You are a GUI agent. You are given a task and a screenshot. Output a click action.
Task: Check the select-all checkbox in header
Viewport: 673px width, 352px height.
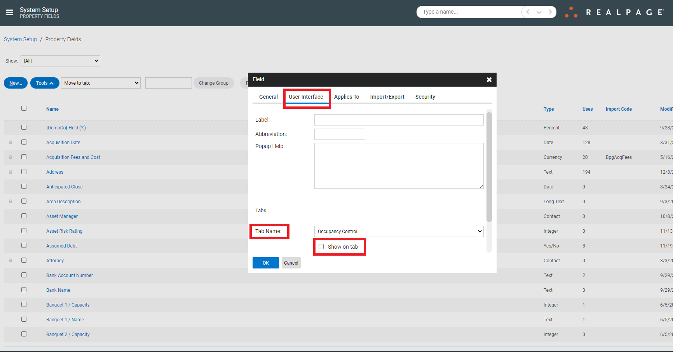click(x=24, y=108)
